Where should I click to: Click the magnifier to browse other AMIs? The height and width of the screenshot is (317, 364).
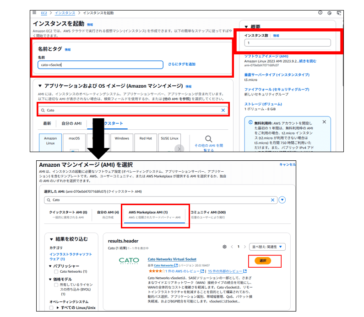click(x=208, y=139)
